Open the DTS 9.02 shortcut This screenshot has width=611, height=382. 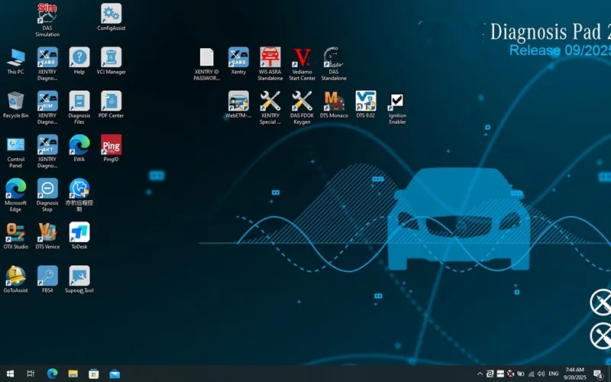[x=366, y=105]
